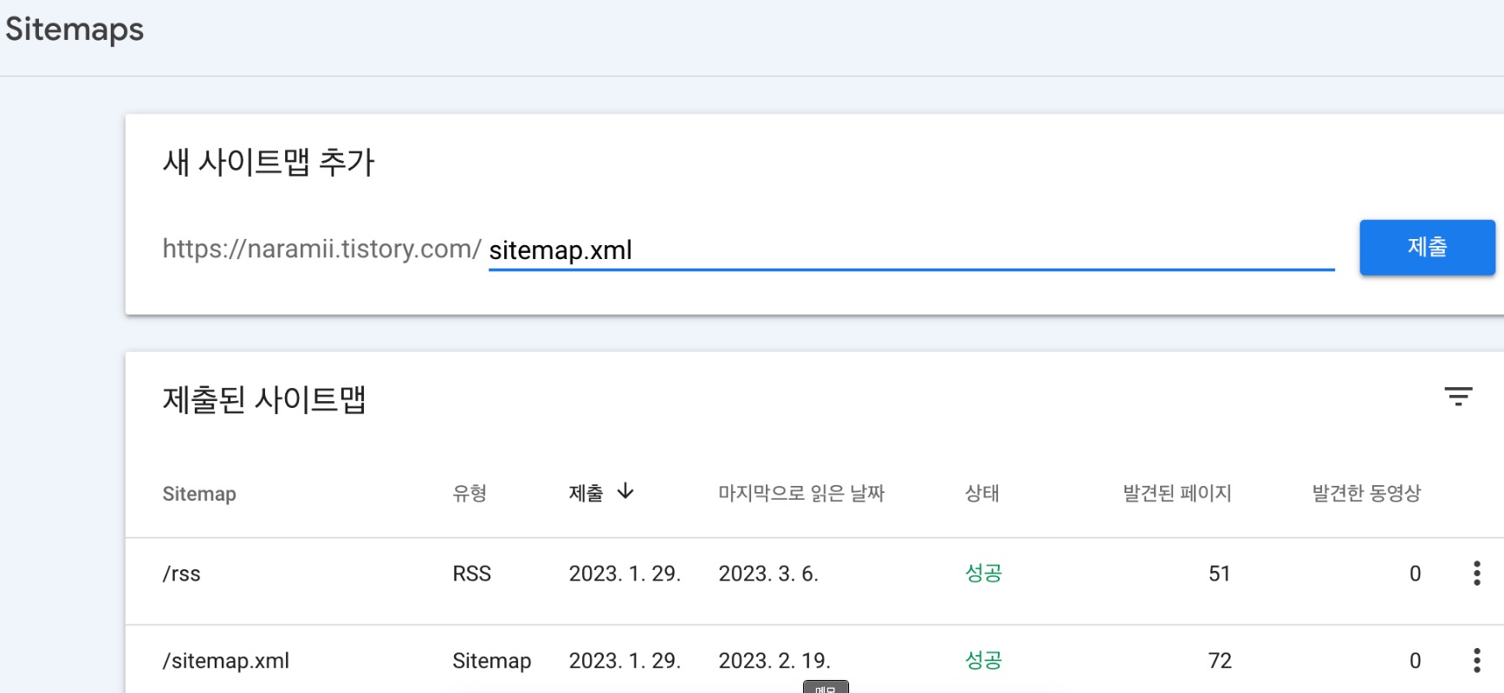The height and width of the screenshot is (693, 1504).
Task: Open the filter icon for submitted sitemaps
Action: tap(1458, 397)
